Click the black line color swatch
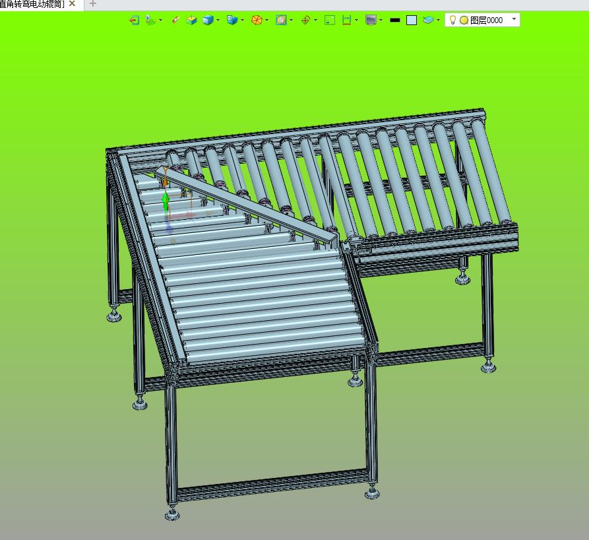Image resolution: width=589 pixels, height=540 pixels. (x=395, y=20)
